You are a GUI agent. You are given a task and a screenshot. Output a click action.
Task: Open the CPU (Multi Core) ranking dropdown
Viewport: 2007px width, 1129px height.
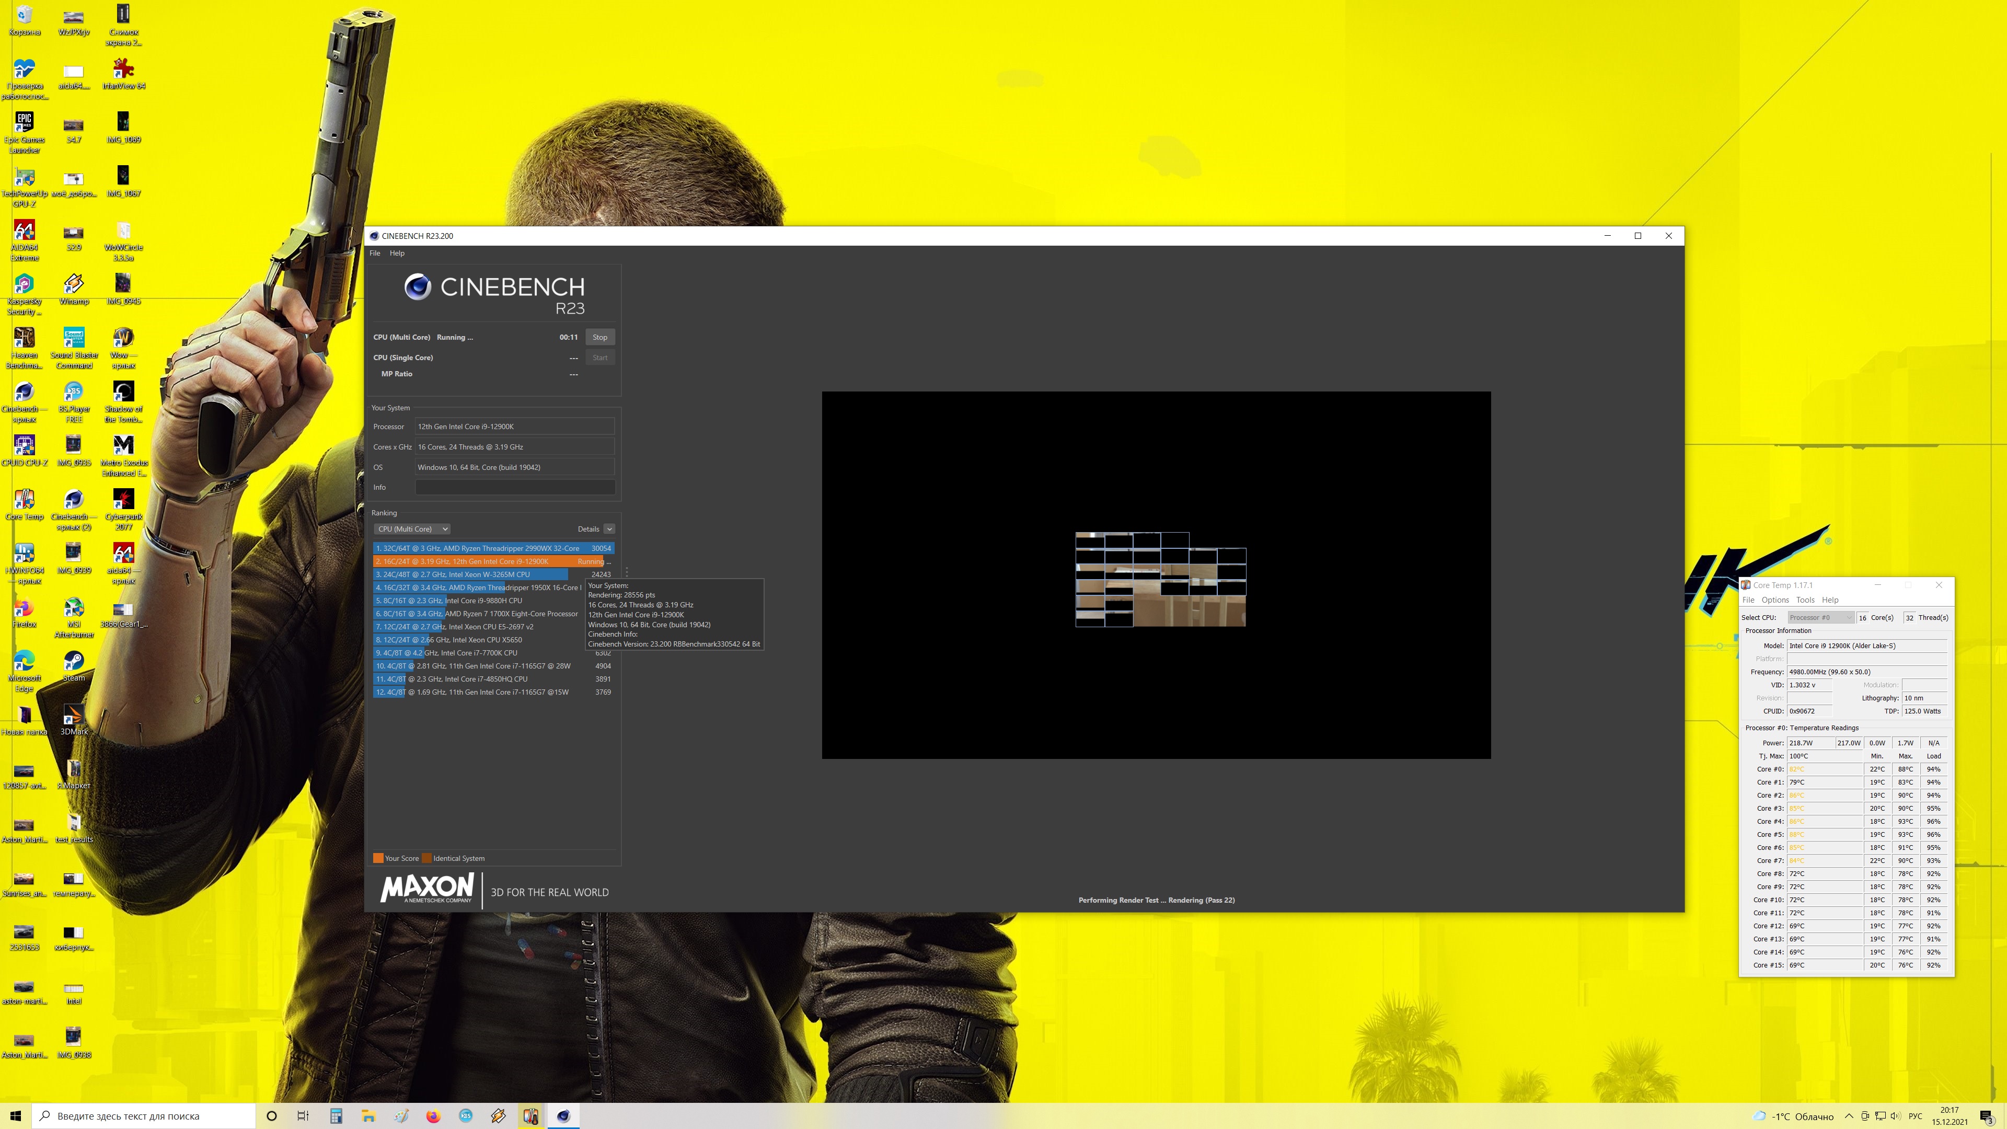click(412, 529)
